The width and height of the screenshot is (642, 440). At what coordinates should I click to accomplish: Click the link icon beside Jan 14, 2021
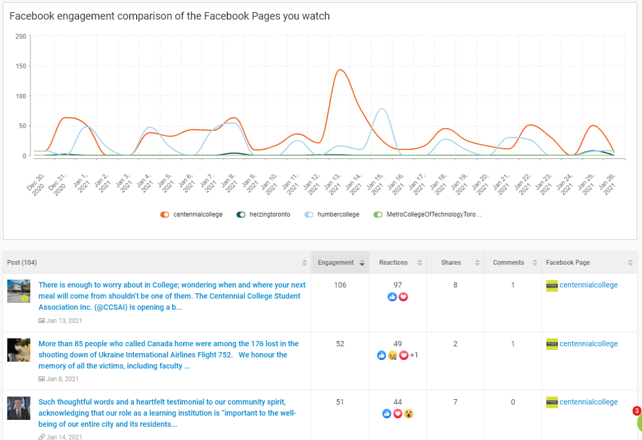pyautogui.click(x=41, y=437)
